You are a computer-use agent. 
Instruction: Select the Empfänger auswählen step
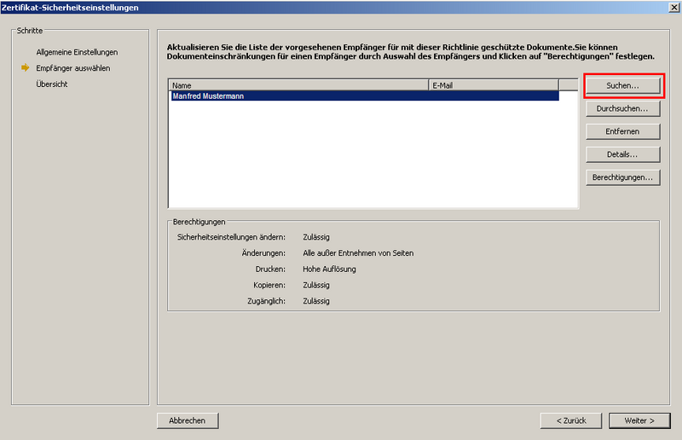coord(72,68)
